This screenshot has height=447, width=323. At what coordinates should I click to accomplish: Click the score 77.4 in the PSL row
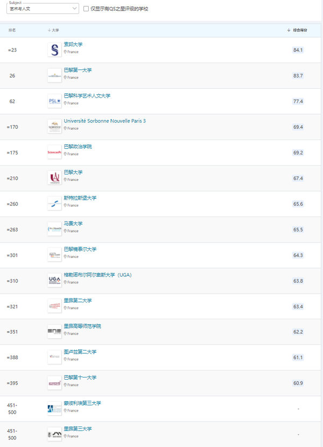click(298, 101)
